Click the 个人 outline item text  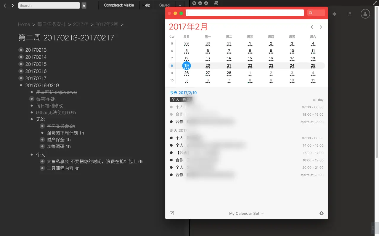[x=41, y=155]
